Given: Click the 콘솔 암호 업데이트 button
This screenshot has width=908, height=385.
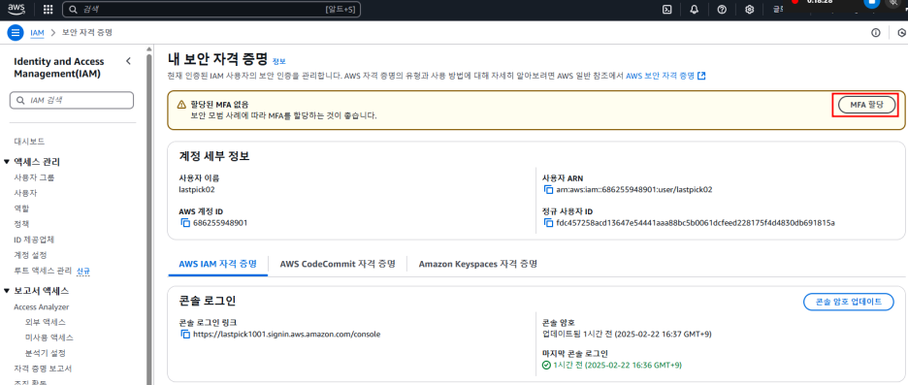Looking at the screenshot, I should [x=849, y=302].
